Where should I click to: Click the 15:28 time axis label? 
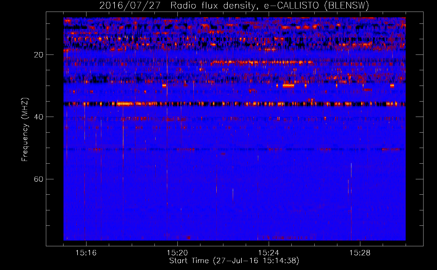point(360,253)
